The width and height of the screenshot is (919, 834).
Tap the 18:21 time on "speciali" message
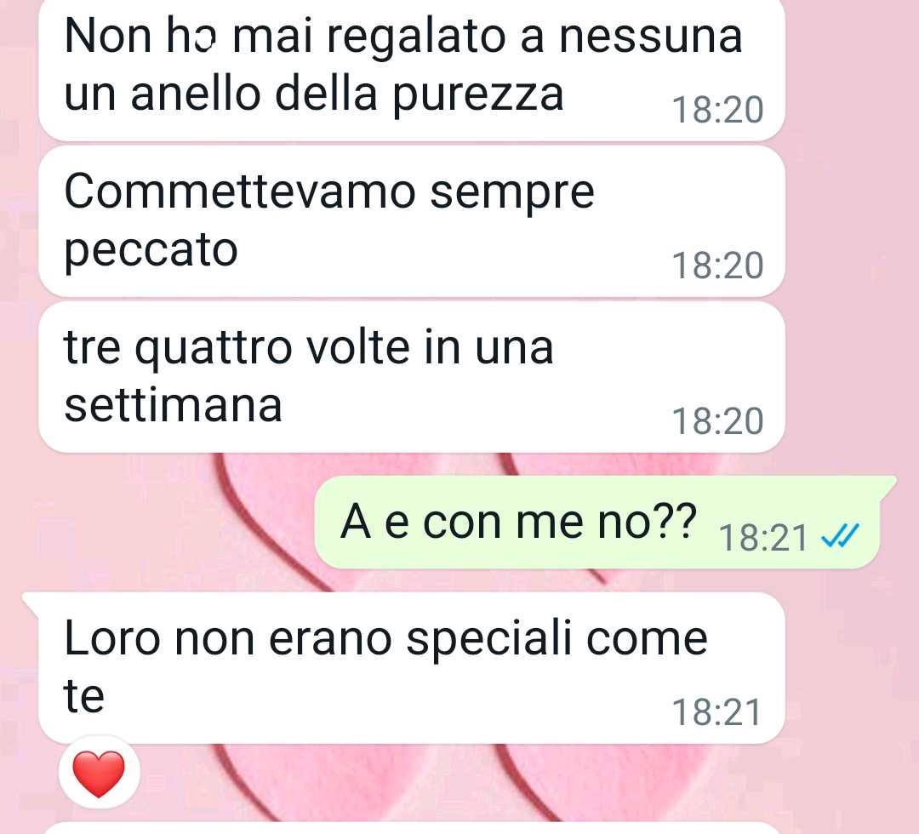point(716,712)
